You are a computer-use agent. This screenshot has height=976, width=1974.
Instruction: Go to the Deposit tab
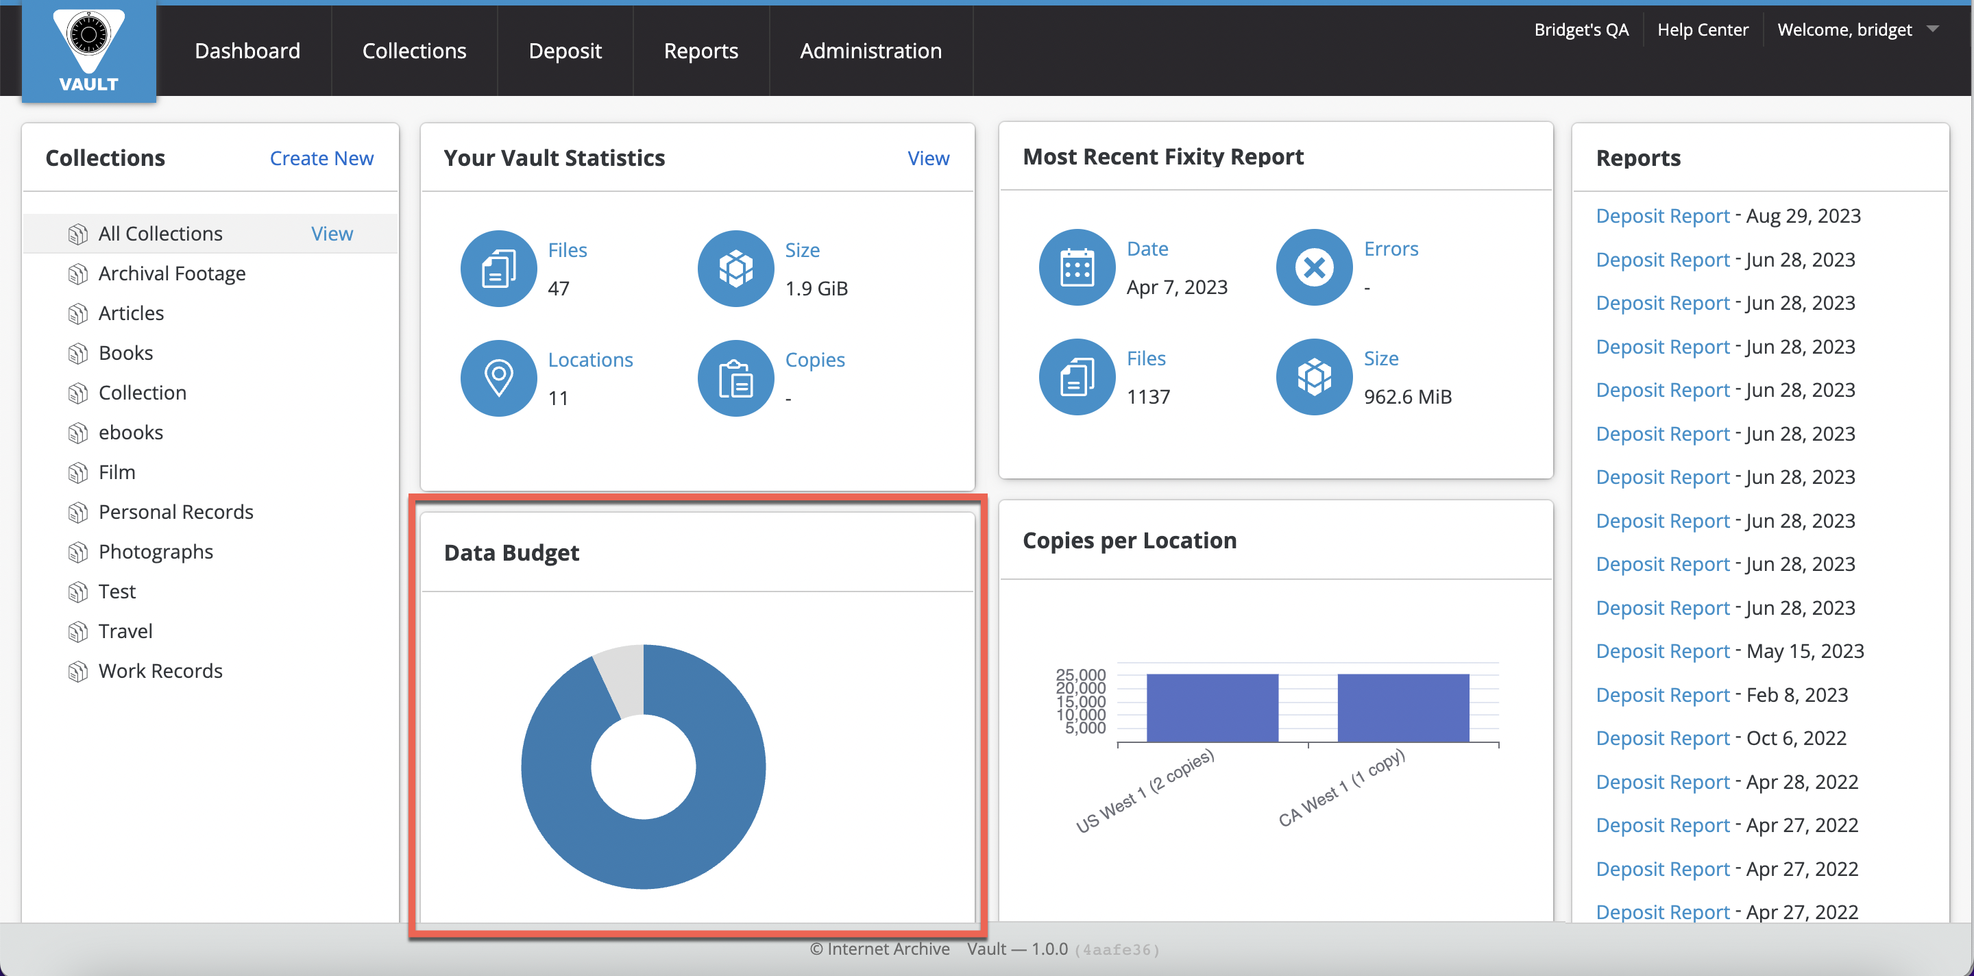(565, 51)
